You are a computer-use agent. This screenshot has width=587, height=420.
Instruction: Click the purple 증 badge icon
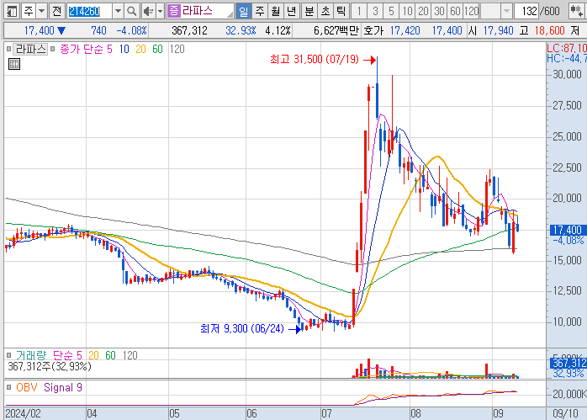(x=174, y=11)
